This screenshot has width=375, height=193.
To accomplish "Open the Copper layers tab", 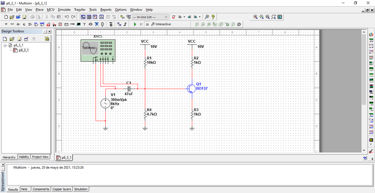I will pos(61,189).
